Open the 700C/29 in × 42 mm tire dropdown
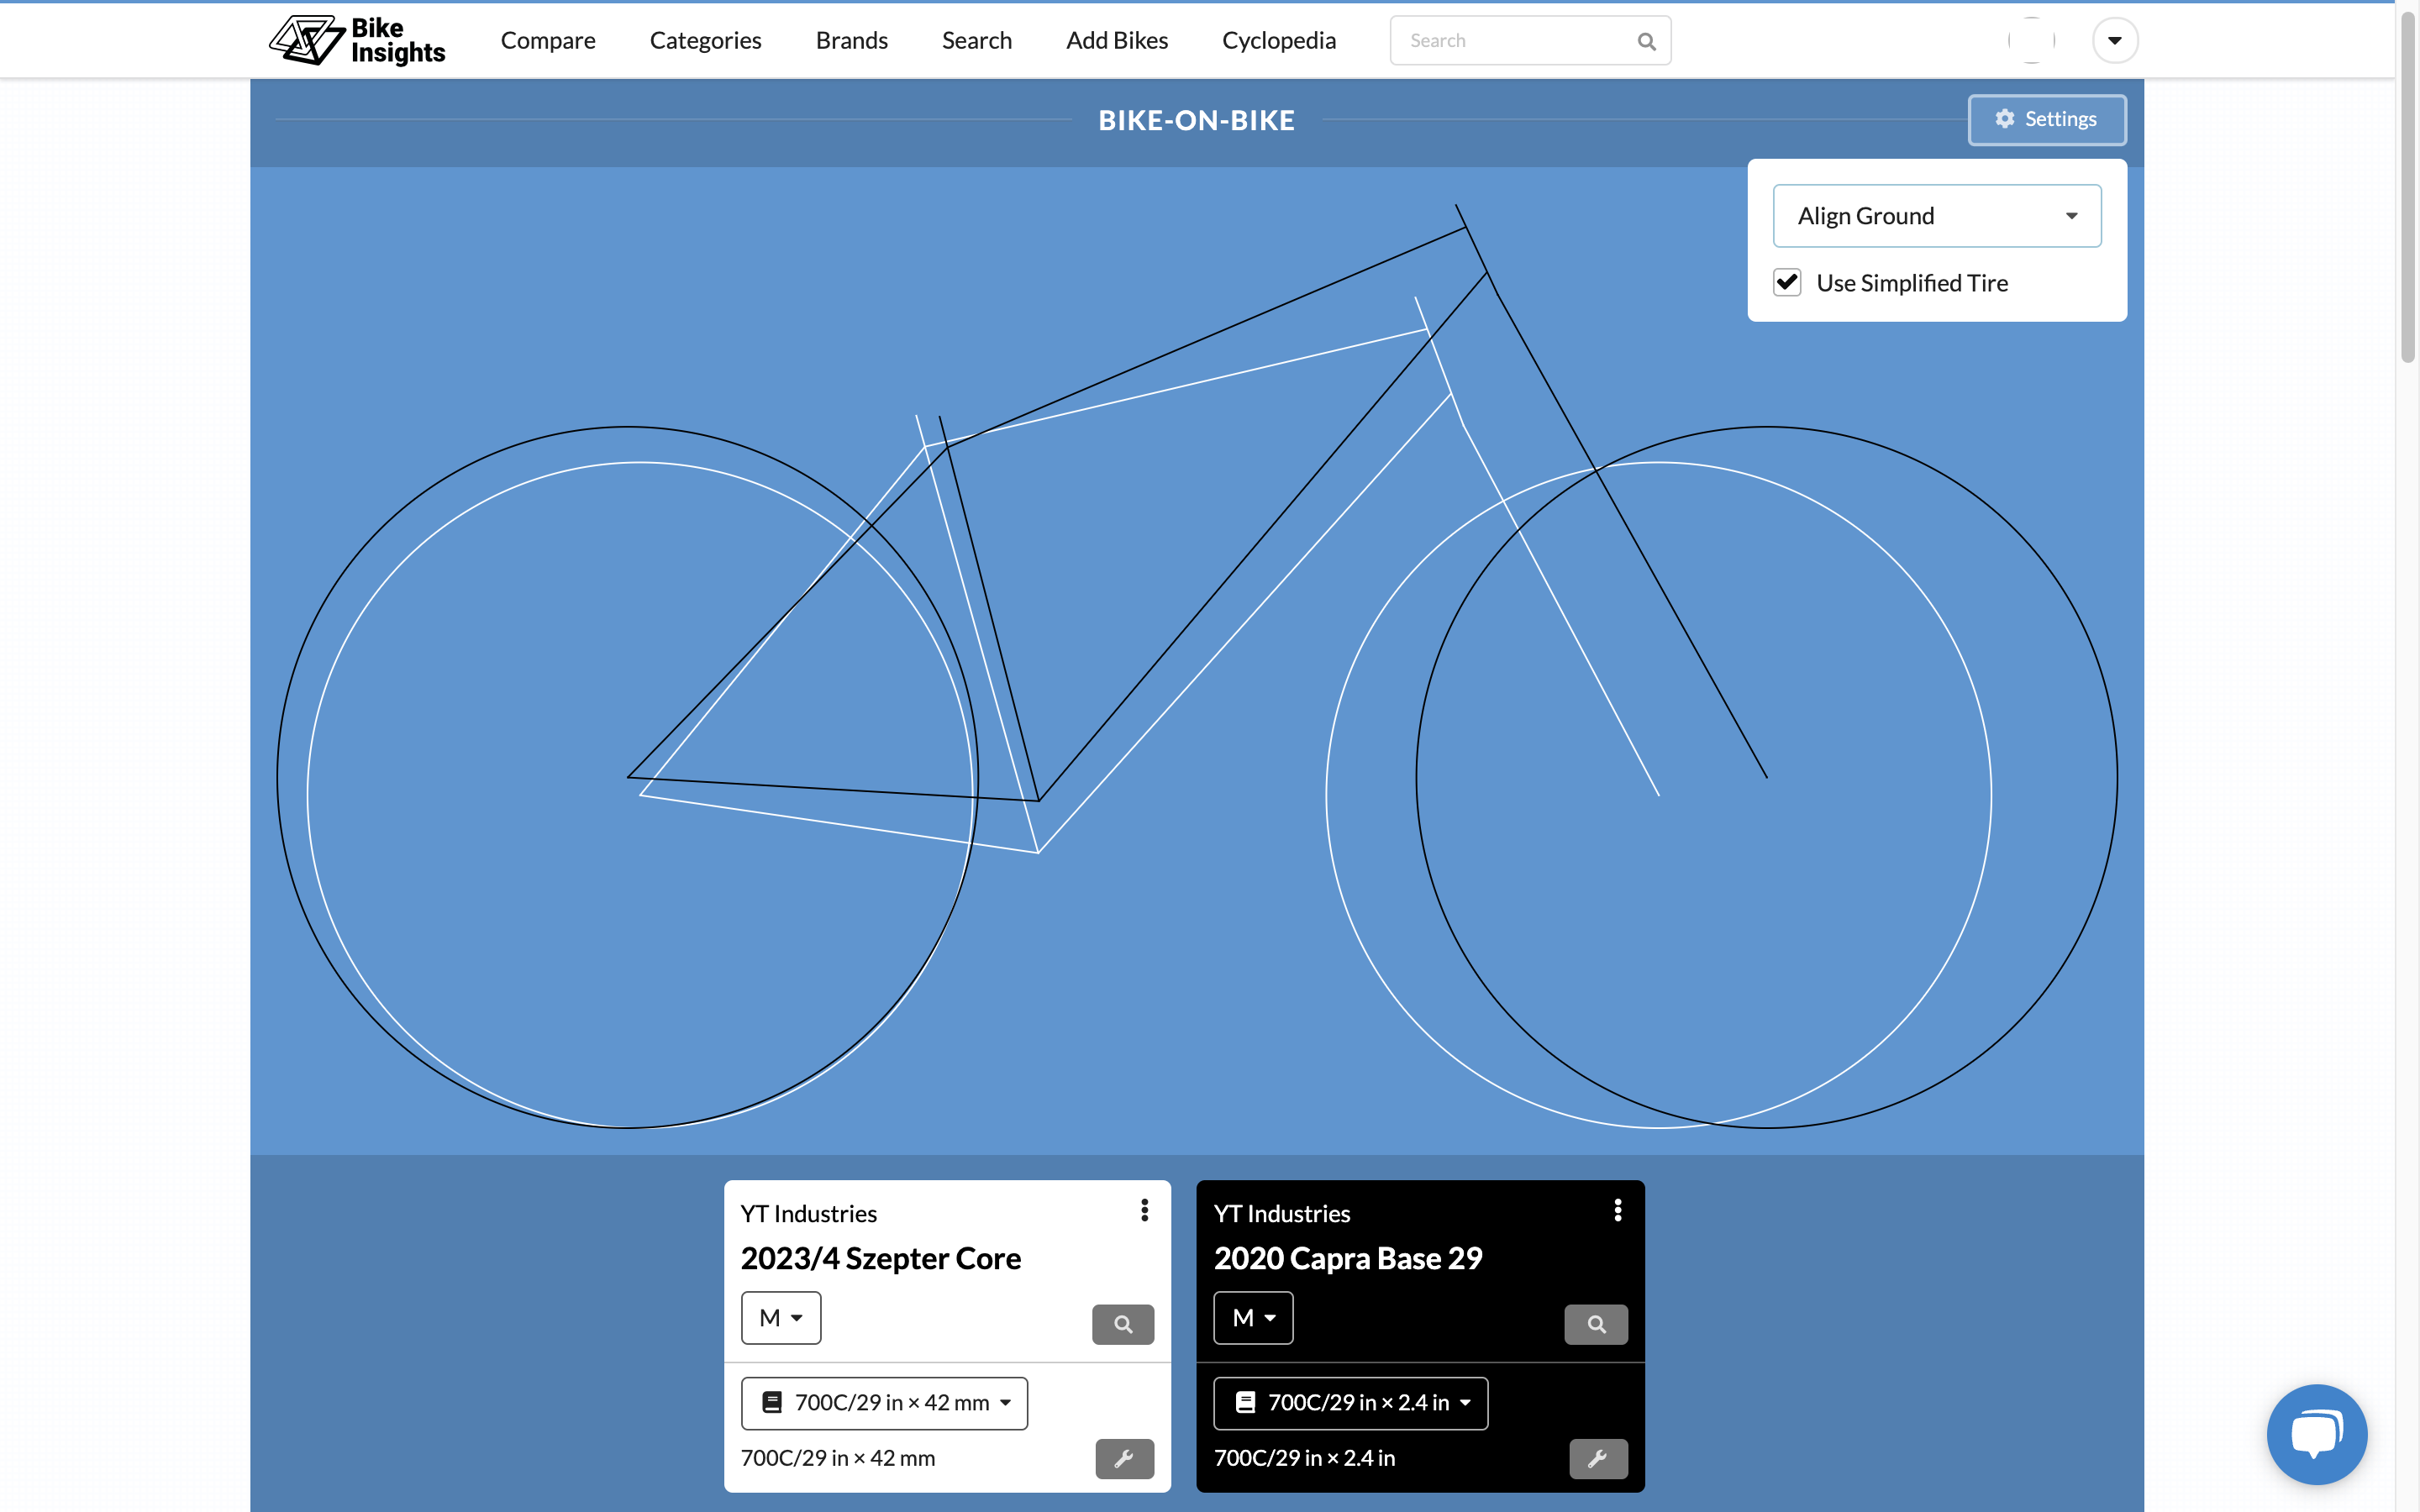The width and height of the screenshot is (2420, 1512). pos(884,1403)
